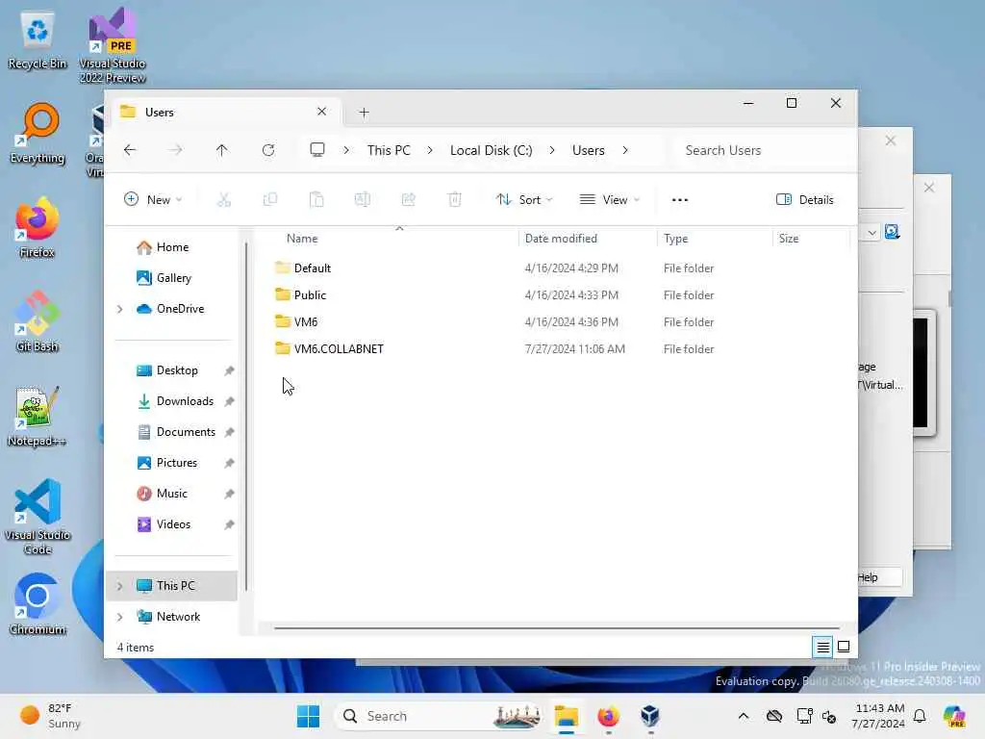Image resolution: width=985 pixels, height=739 pixels.
Task: Close the Users tab
Action: coord(321,112)
